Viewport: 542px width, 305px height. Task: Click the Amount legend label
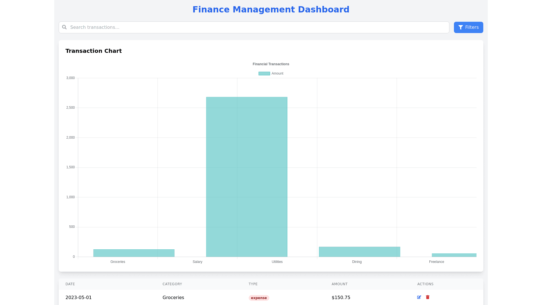tap(277, 73)
